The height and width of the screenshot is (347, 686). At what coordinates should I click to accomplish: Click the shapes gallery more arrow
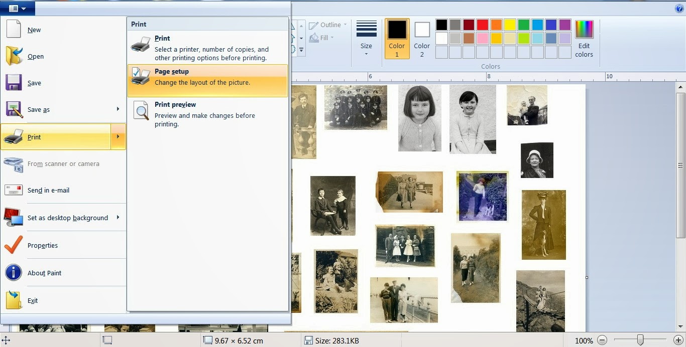(301, 50)
